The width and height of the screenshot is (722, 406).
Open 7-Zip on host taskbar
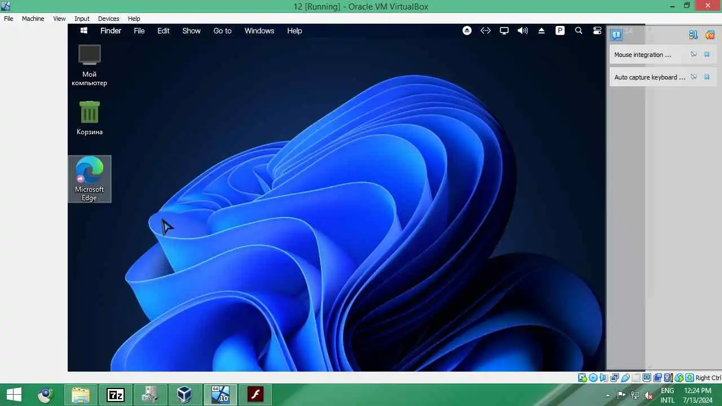pyautogui.click(x=115, y=395)
